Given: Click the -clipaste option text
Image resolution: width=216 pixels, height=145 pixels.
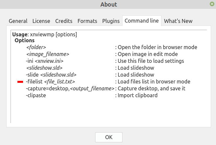Looking at the screenshot, I should point(36,96).
